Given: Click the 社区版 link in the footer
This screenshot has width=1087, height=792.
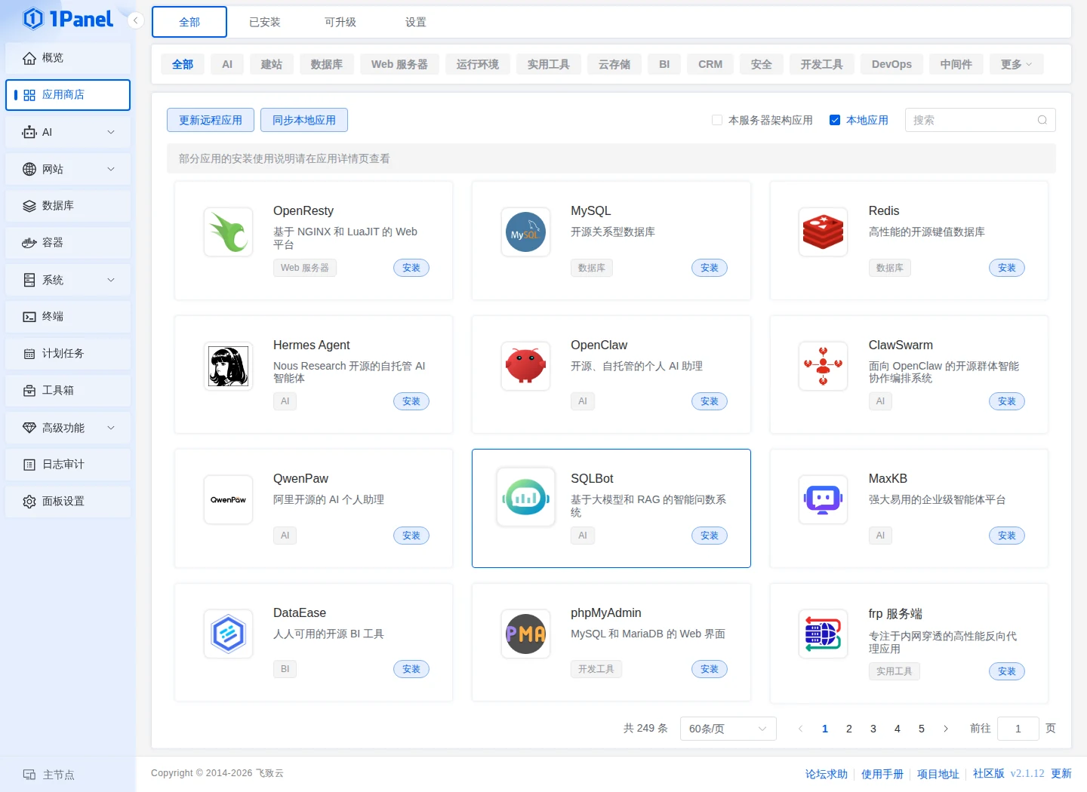Looking at the screenshot, I should click(989, 773).
